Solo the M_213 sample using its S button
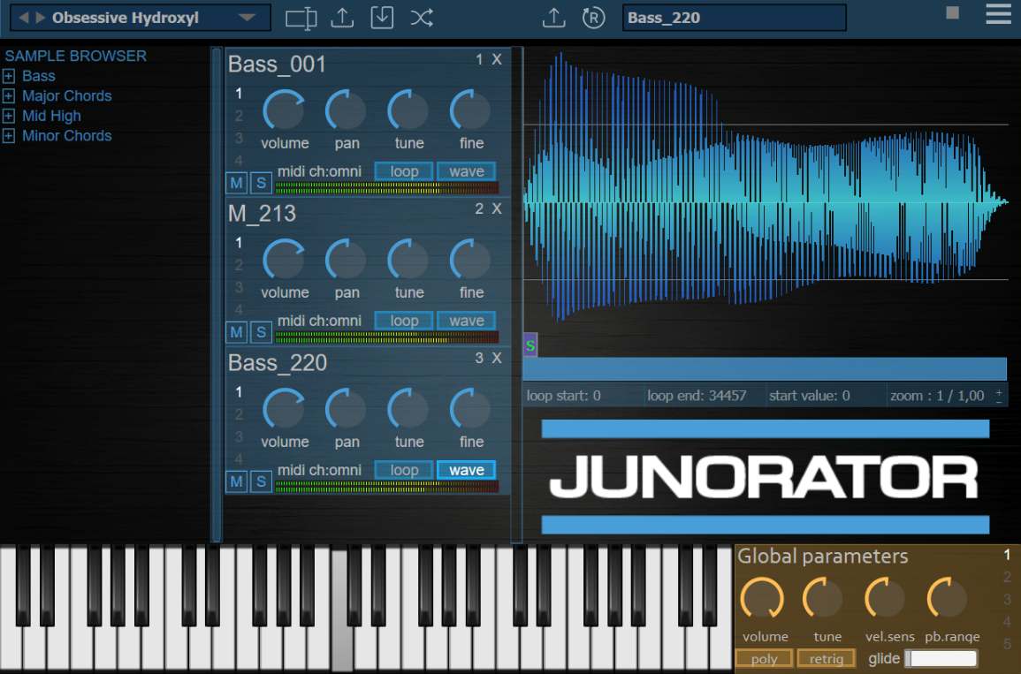This screenshot has height=674, width=1021. point(260,332)
